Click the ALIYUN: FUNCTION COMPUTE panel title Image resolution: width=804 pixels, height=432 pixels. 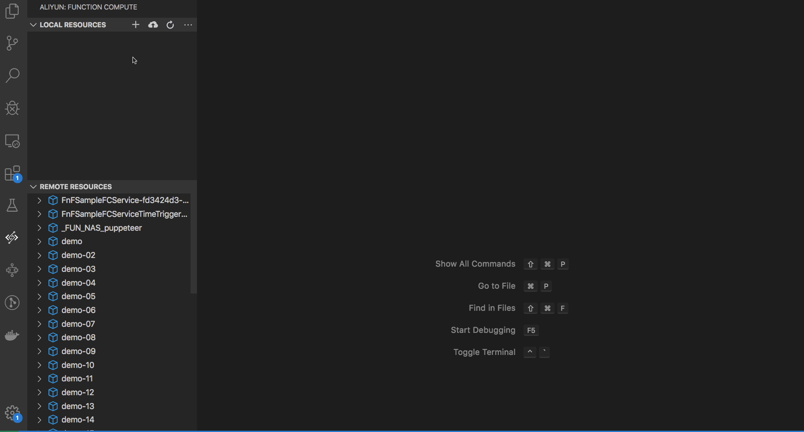[88, 7]
